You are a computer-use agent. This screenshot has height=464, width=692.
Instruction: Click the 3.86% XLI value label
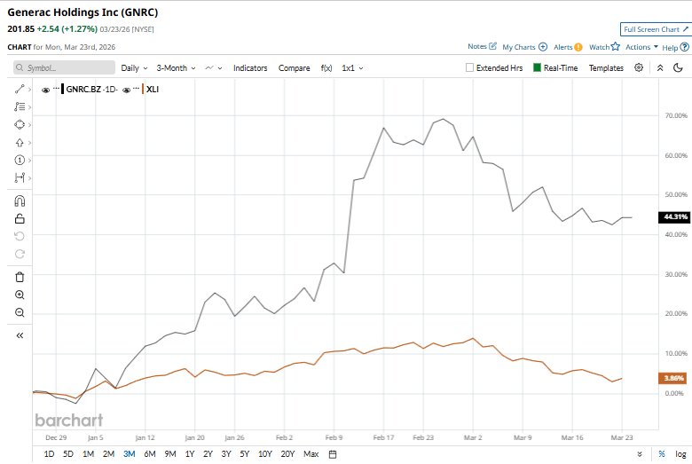(673, 378)
